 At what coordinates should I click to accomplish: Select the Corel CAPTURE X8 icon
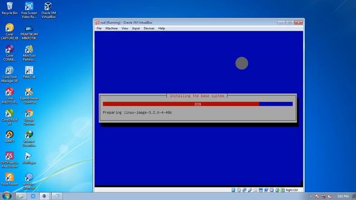pyautogui.click(x=9, y=32)
